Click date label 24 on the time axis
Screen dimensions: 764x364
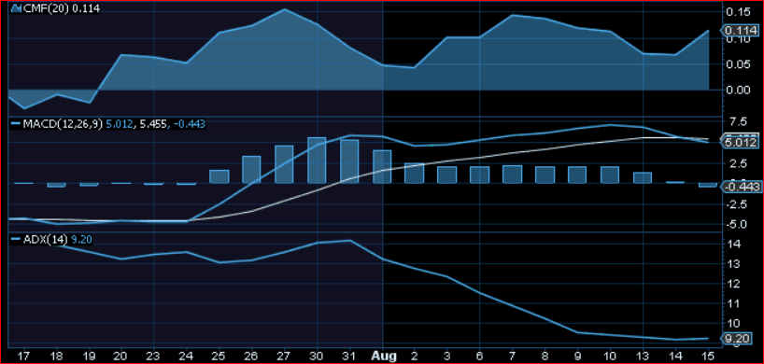(187, 357)
